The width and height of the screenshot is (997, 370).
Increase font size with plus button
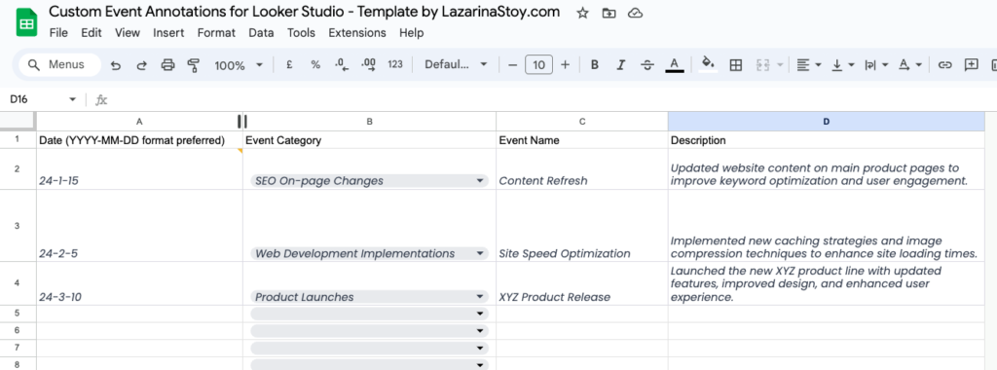566,65
